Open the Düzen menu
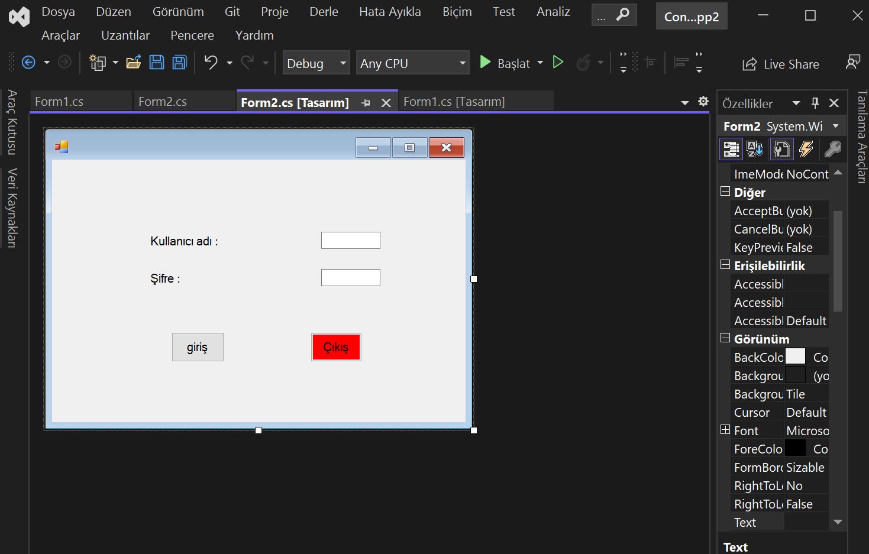The width and height of the screenshot is (869, 554). pyautogui.click(x=114, y=12)
